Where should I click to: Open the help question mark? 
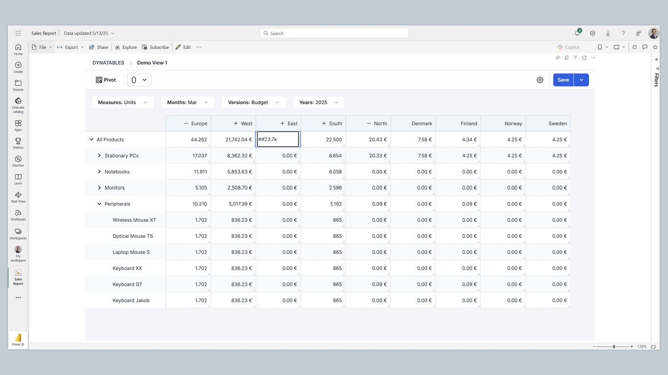(x=623, y=33)
